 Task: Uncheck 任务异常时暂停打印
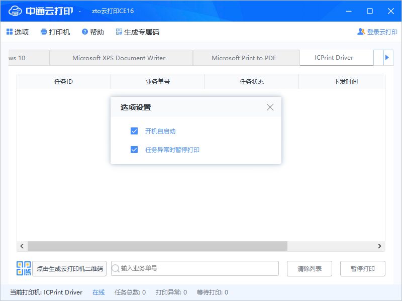click(x=134, y=149)
